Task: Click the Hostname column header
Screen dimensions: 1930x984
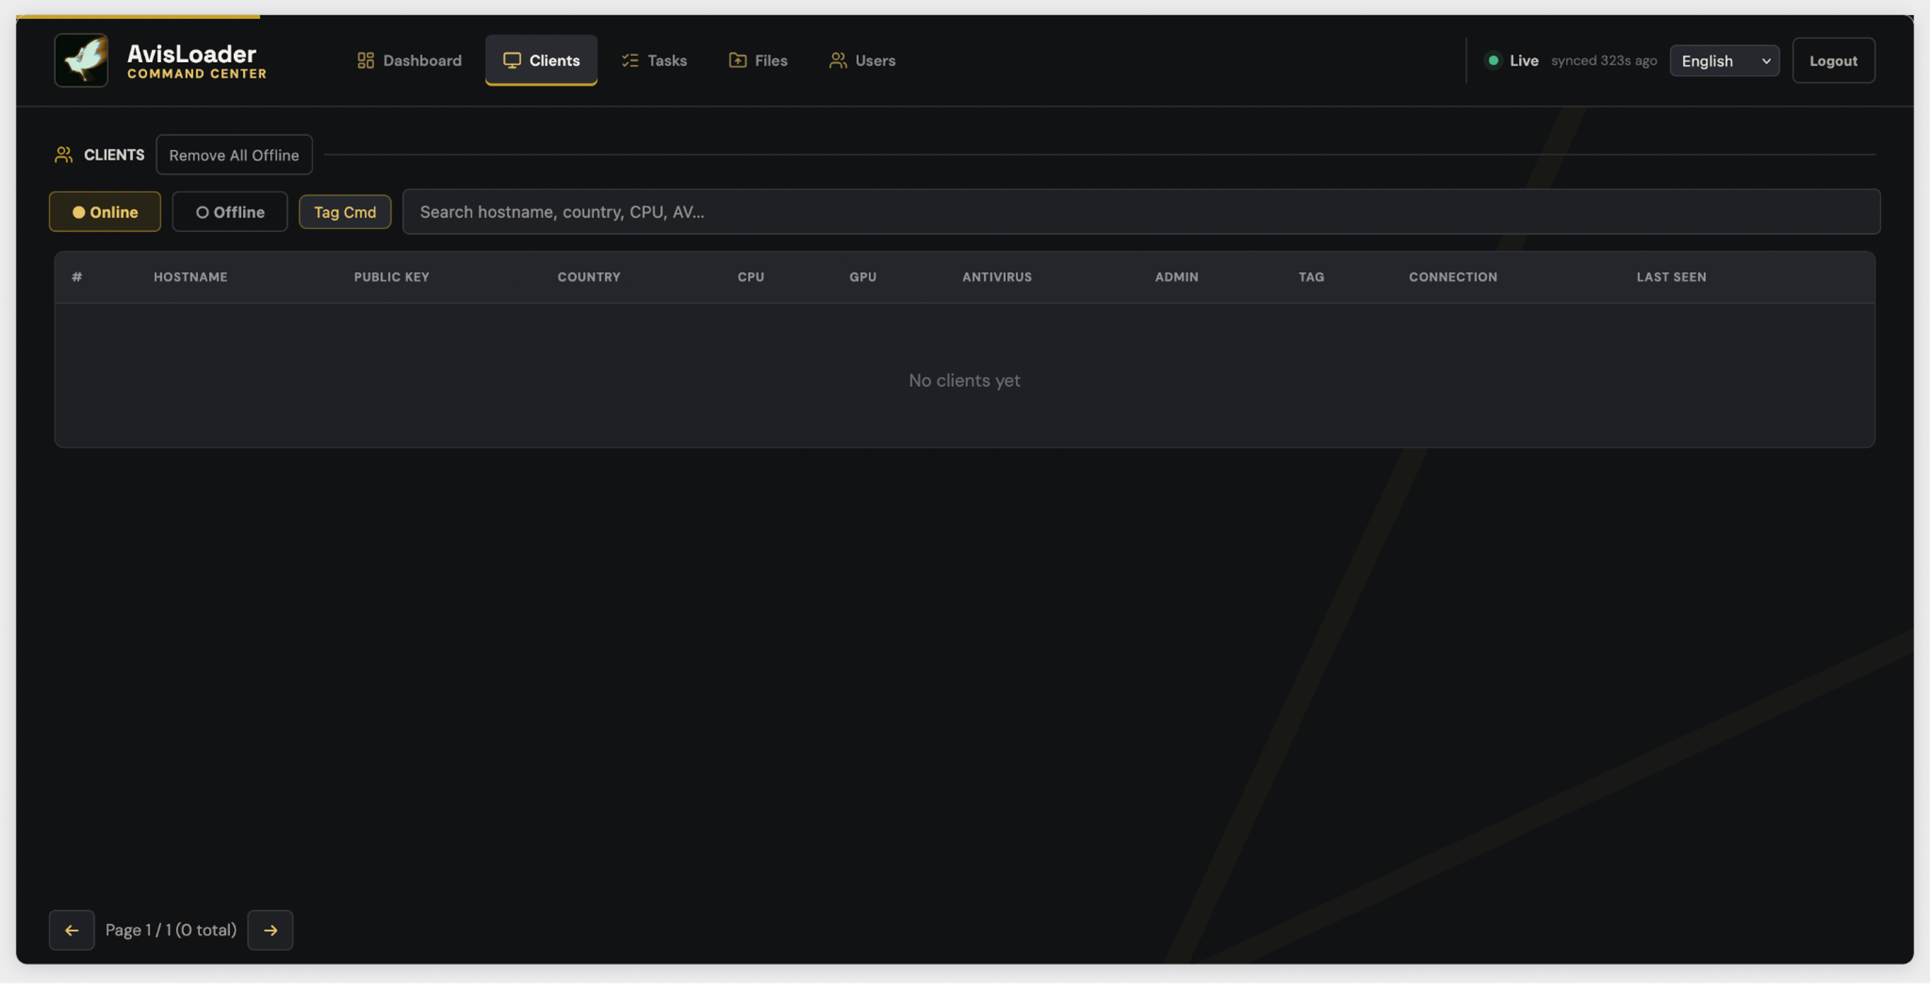Action: (190, 277)
